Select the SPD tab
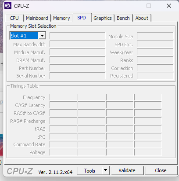Viewport: 179px width, 181px height. (82, 18)
